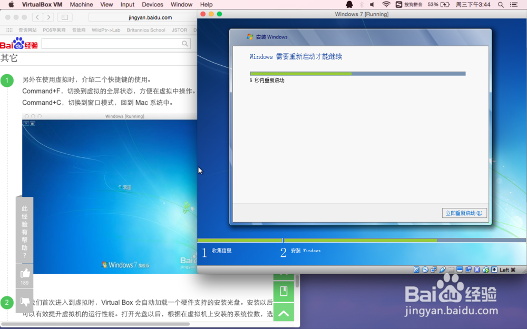Viewport: 527px width, 329px height.
Task: Open the mouse integration status icon
Action: tap(486, 270)
